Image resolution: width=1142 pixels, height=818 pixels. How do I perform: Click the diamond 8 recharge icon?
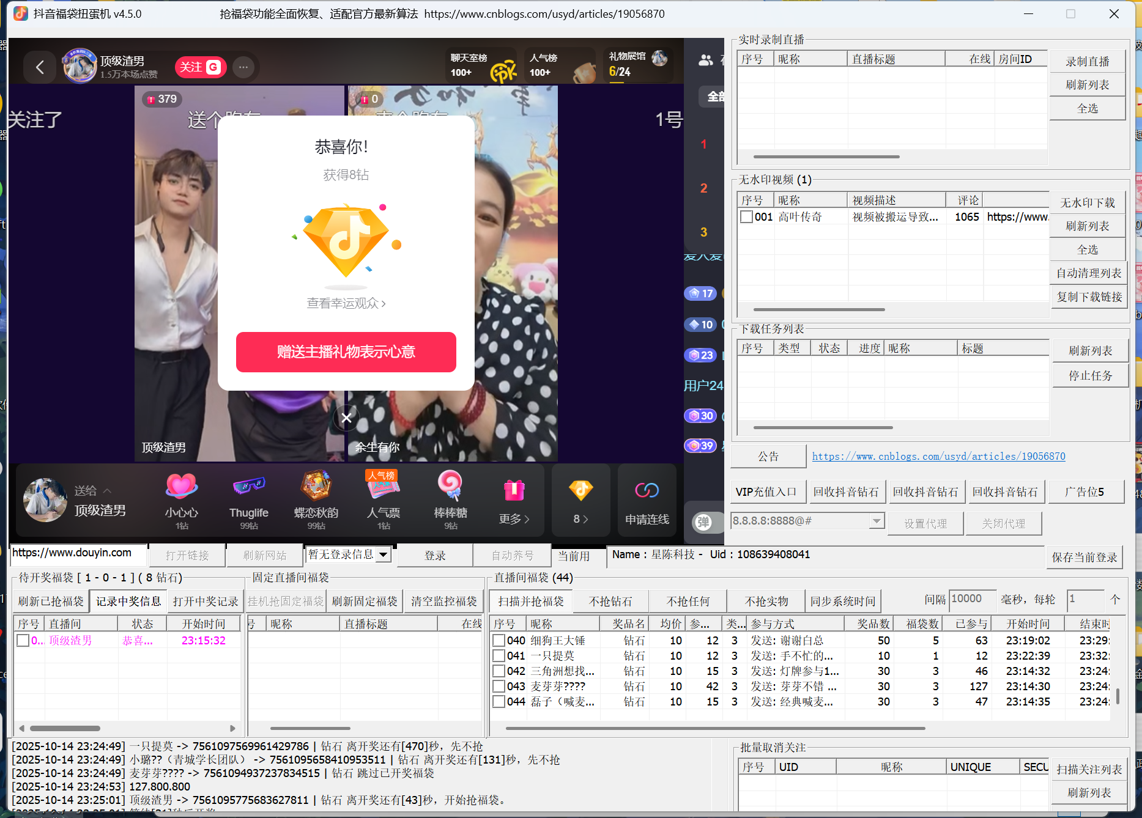point(580,490)
